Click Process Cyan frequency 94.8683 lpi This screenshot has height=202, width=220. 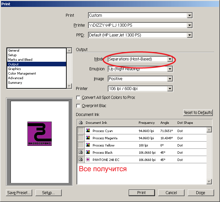pos(146,131)
